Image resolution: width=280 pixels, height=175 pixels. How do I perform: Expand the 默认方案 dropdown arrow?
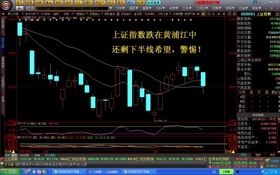(x=23, y=14)
